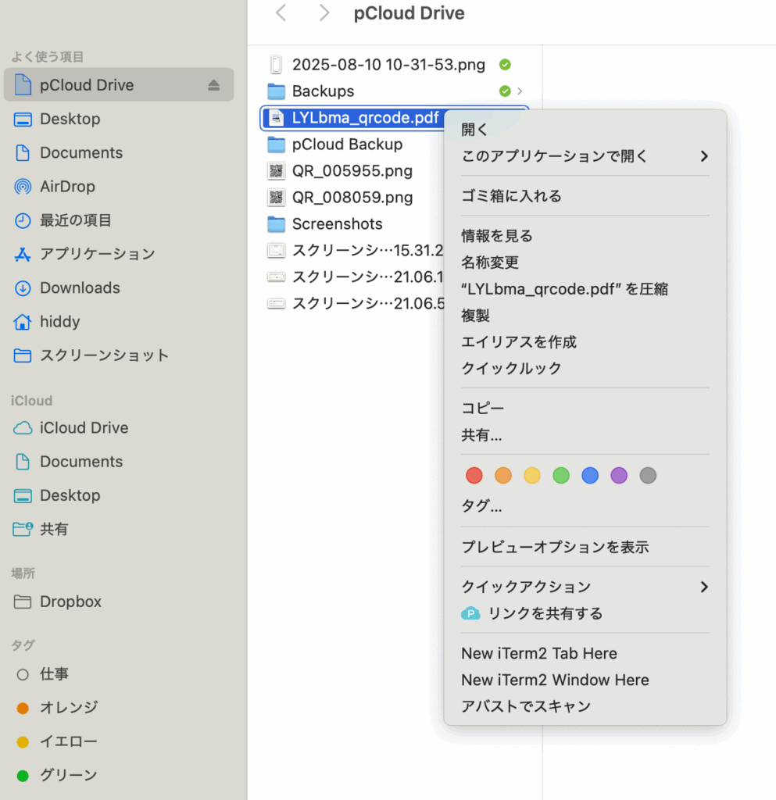Apply the red color tag swatch
The image size is (776, 800).
474,475
